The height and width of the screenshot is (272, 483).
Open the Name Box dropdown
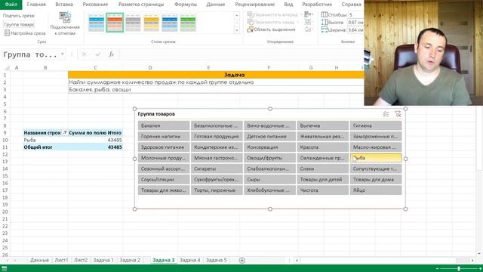[x=63, y=54]
